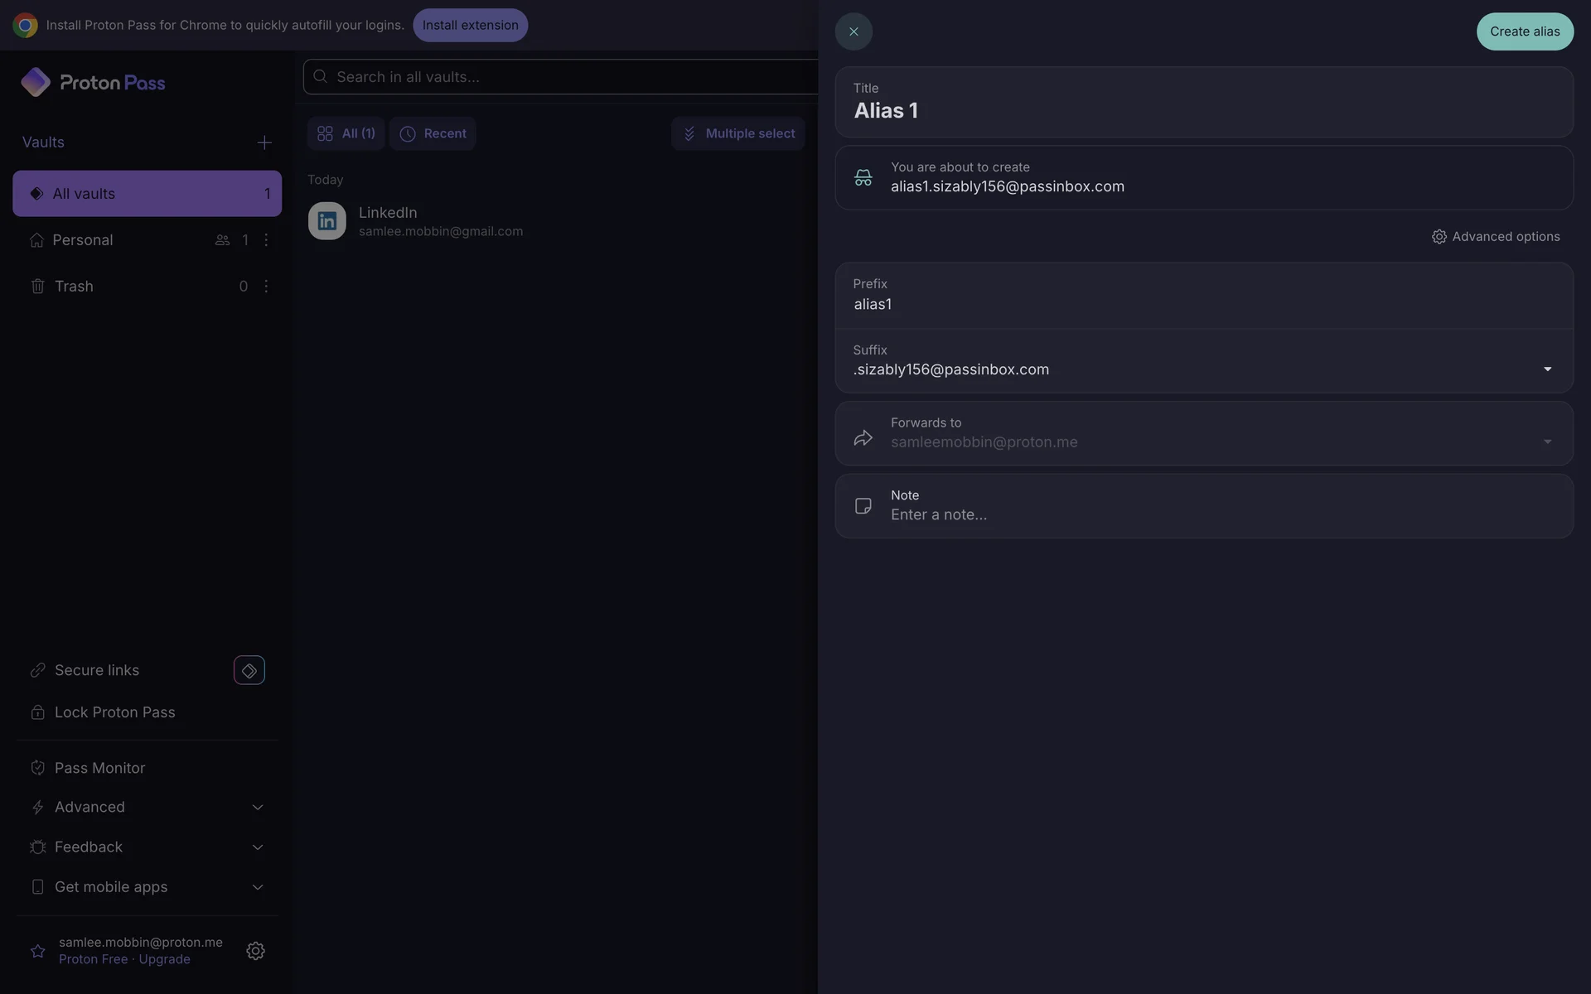Click the Secure links upgrade badge icon
The image size is (1591, 994).
249,670
